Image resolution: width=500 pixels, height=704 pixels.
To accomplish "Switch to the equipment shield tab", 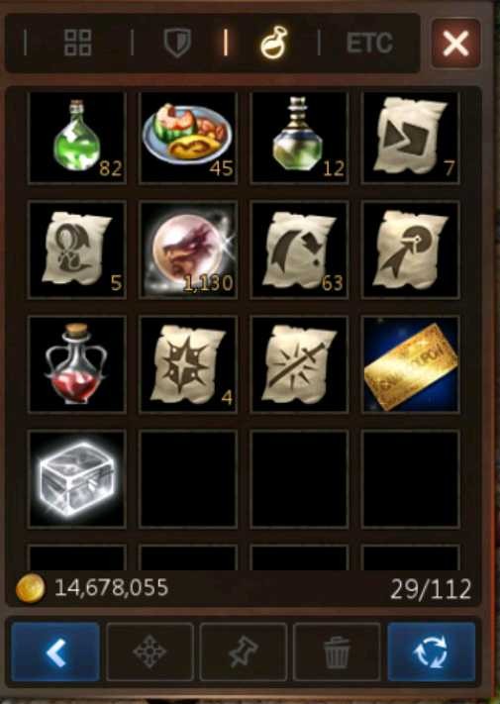I will coord(177,43).
